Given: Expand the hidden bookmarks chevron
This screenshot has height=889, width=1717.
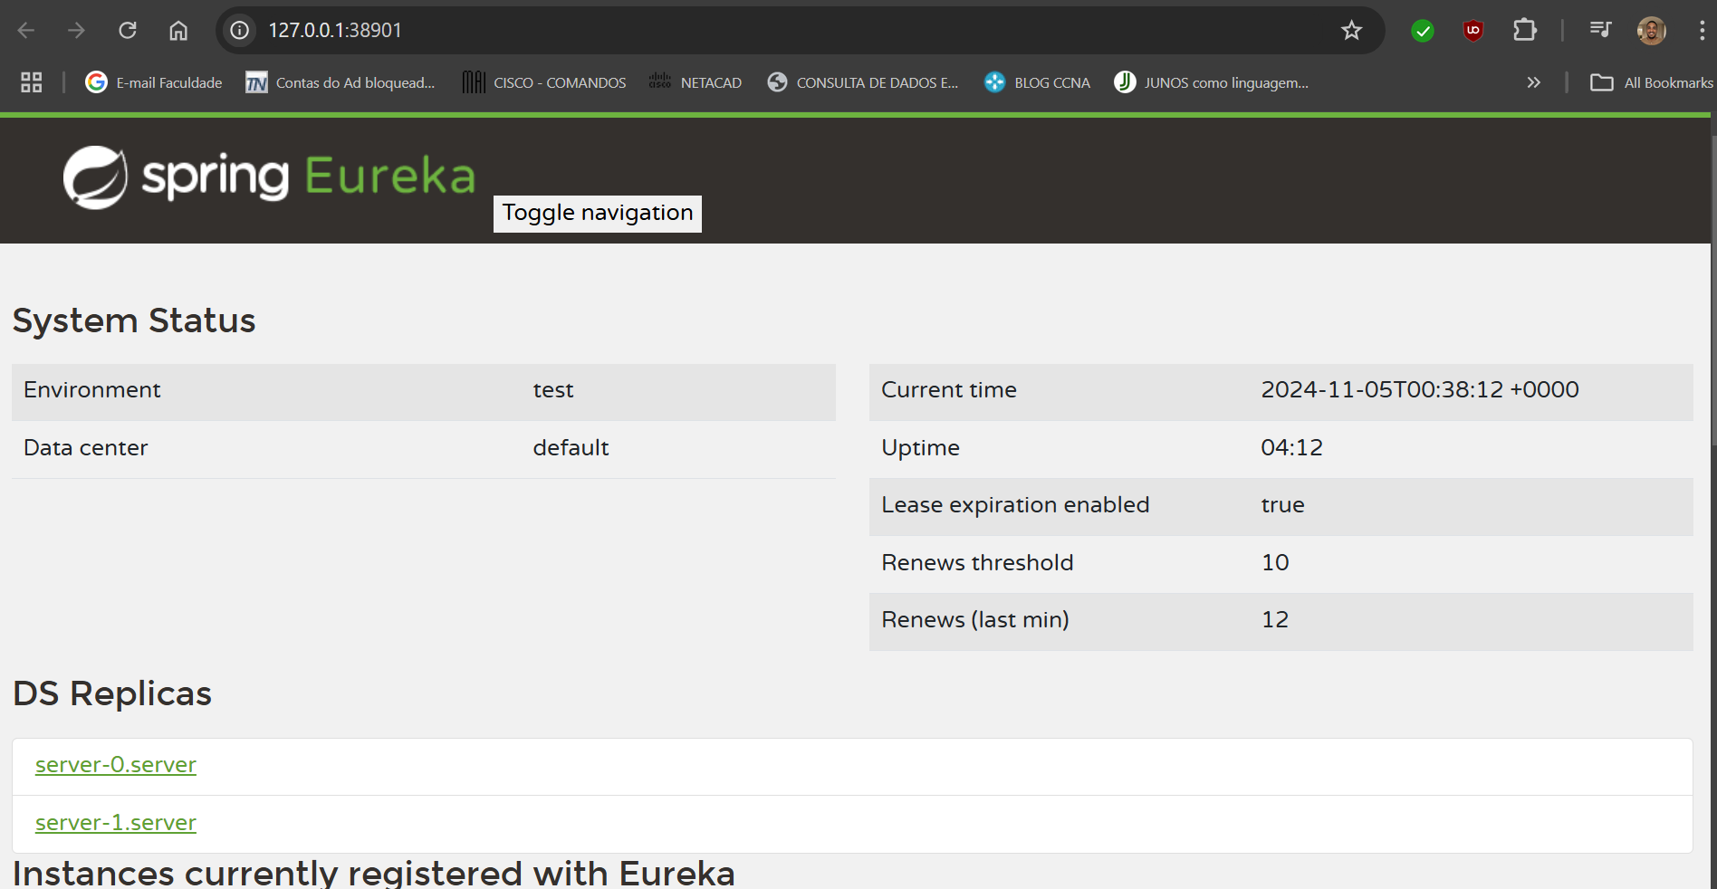Looking at the screenshot, I should pos(1533,82).
